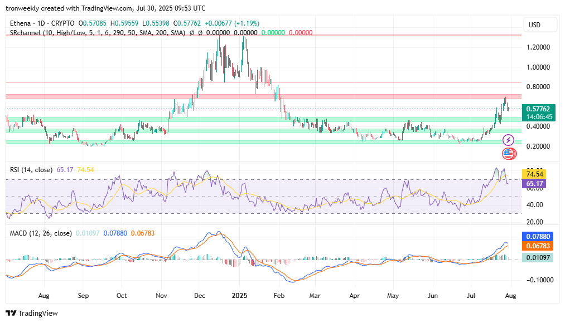Click the Dec label on time axis

[x=200, y=296]
